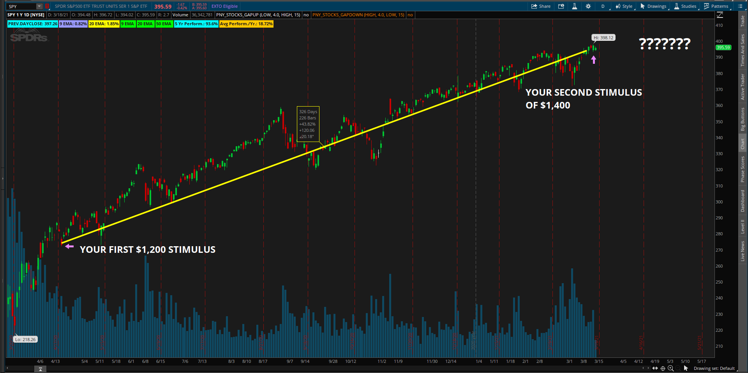Viewport: 748px width, 373px height.
Task: Open the Phase Scores side tab
Action: [743, 169]
